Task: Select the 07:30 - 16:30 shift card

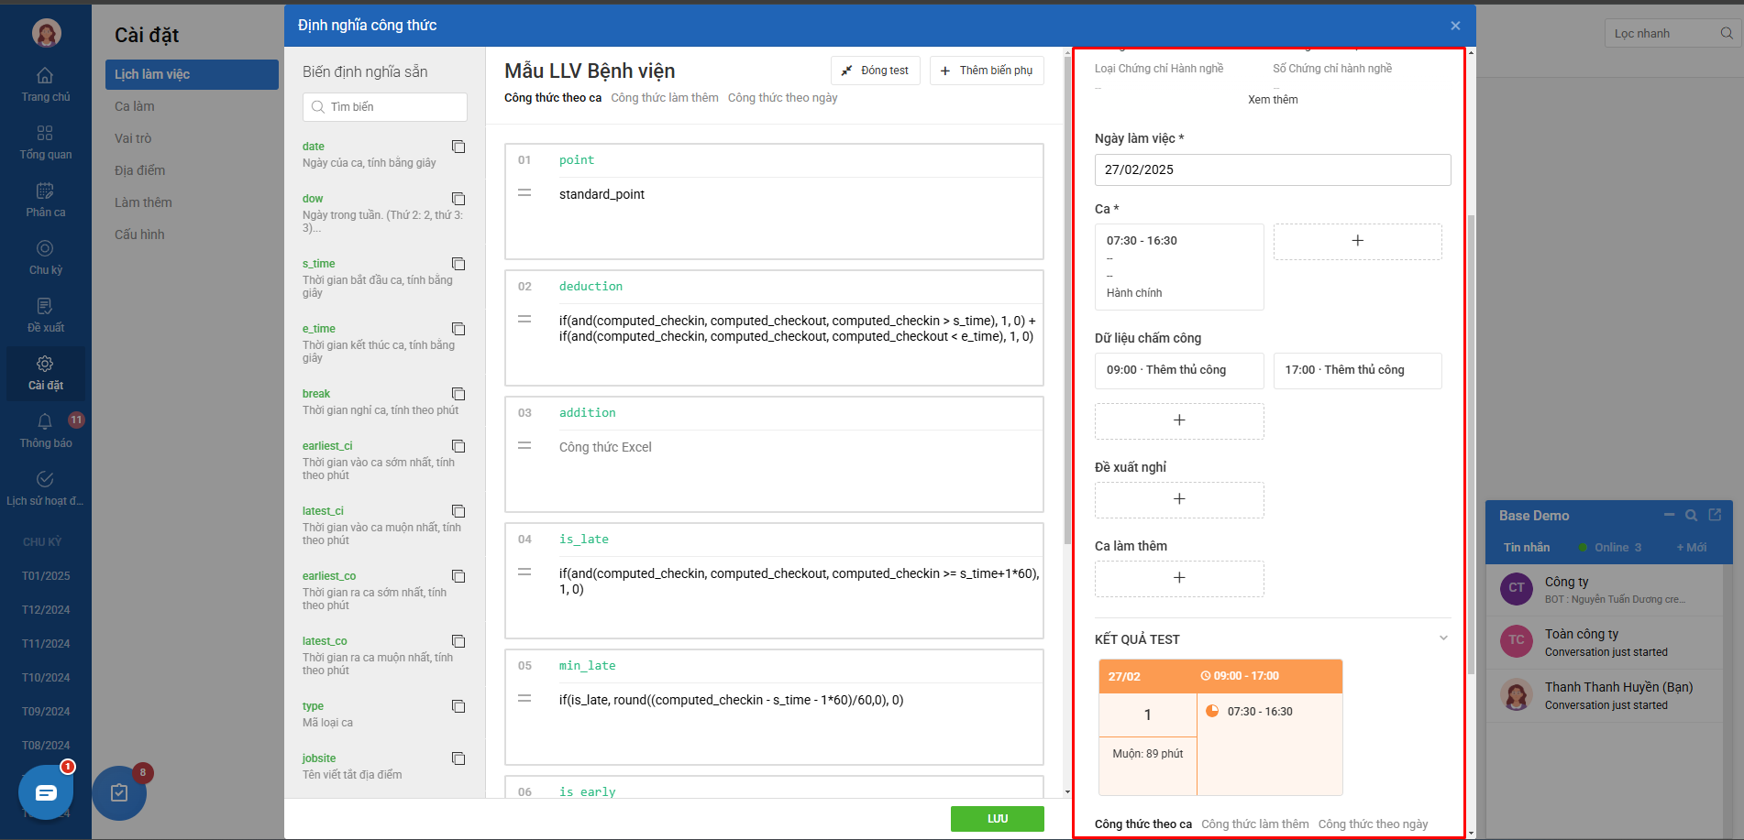Action: pyautogui.click(x=1179, y=267)
